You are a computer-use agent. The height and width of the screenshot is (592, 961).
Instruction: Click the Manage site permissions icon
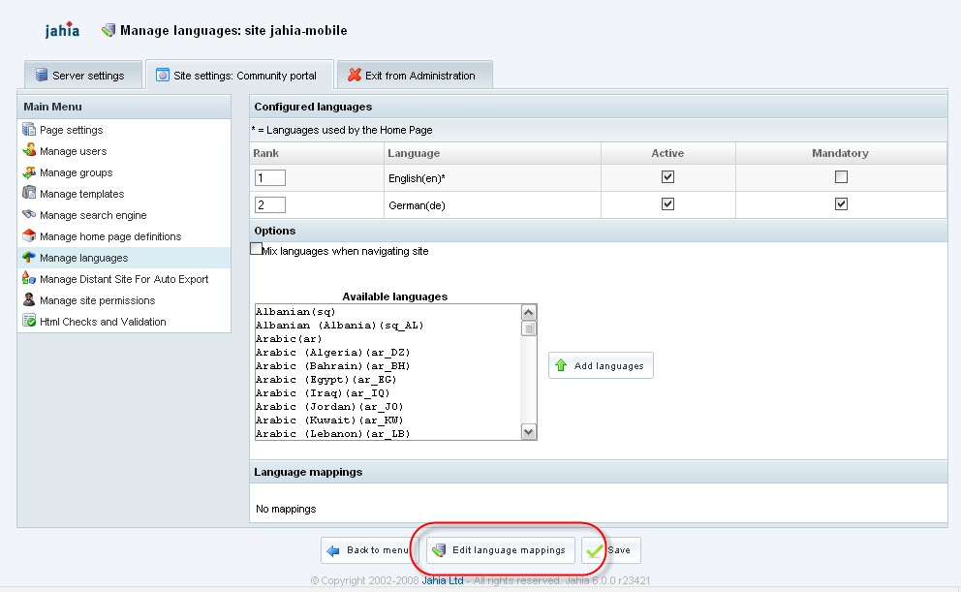(x=29, y=299)
